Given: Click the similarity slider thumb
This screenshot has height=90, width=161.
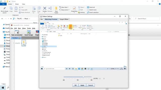Looking at the screenshot, I should (x=83, y=77).
